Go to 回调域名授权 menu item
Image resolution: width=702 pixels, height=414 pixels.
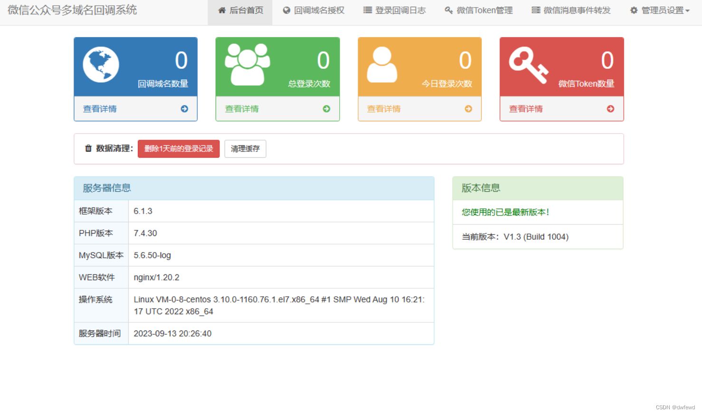(x=313, y=10)
